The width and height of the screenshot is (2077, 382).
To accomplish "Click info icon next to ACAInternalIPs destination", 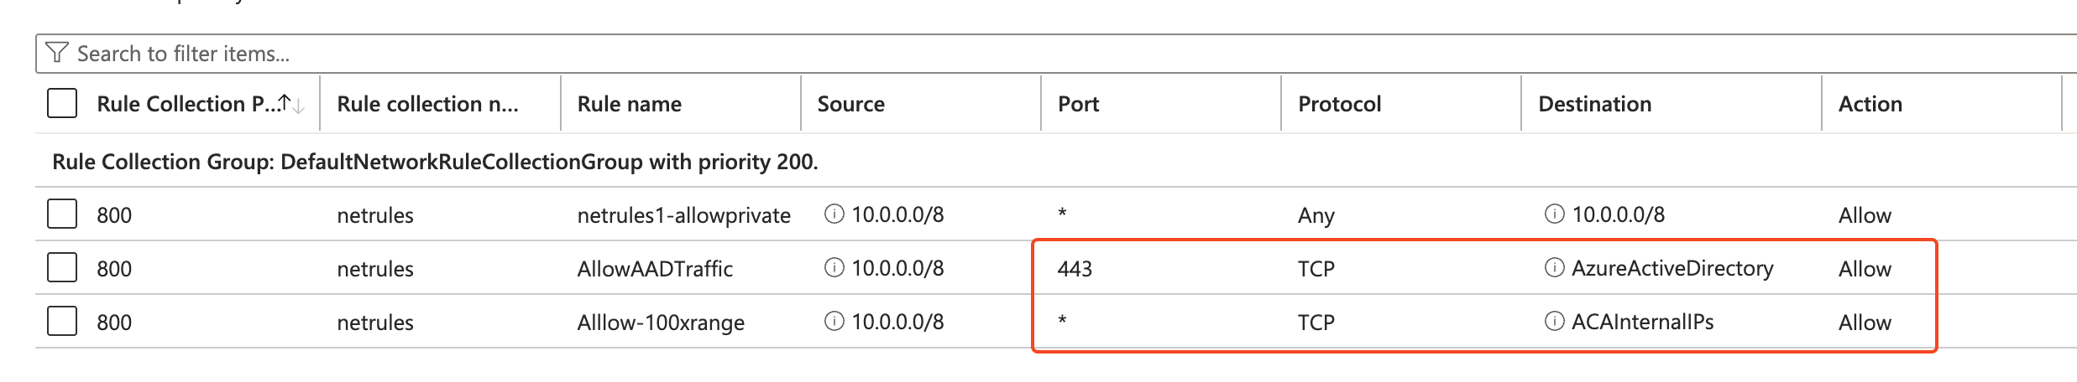I will click(1554, 322).
